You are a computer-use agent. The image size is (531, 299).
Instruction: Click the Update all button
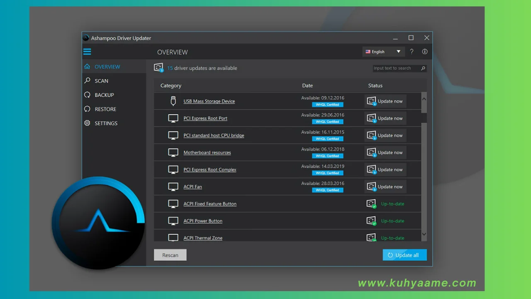tap(404, 255)
